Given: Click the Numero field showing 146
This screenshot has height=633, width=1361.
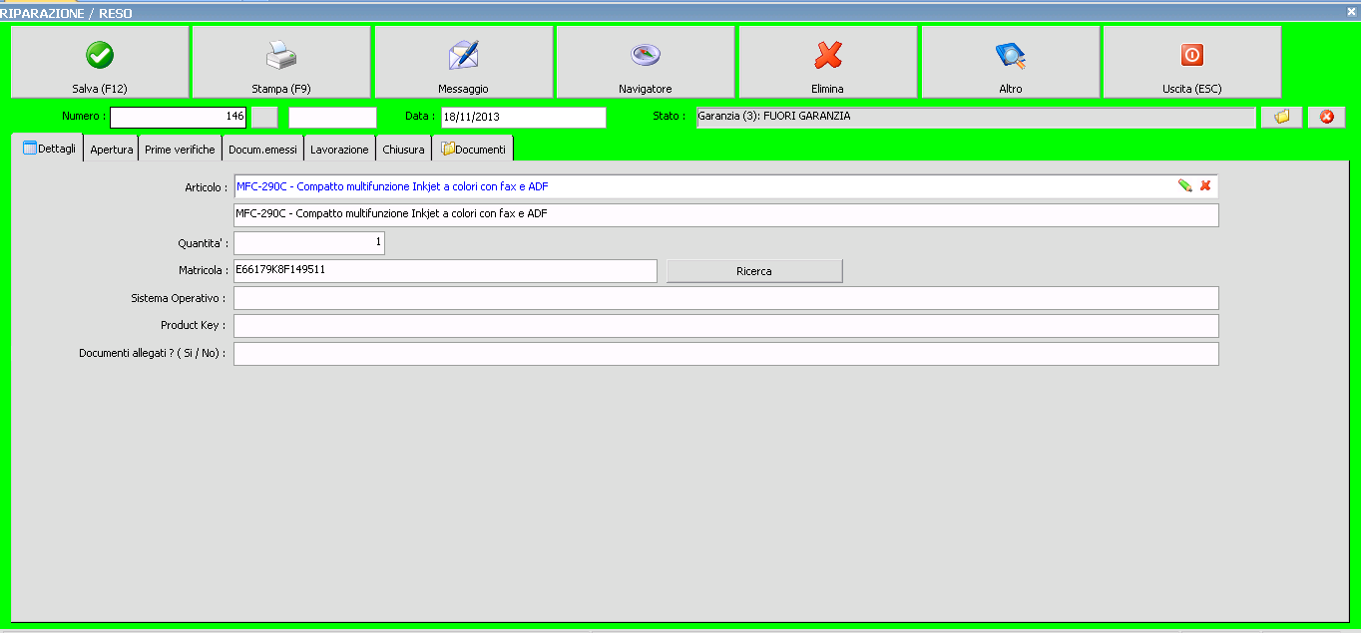Looking at the screenshot, I should pyautogui.click(x=178, y=118).
